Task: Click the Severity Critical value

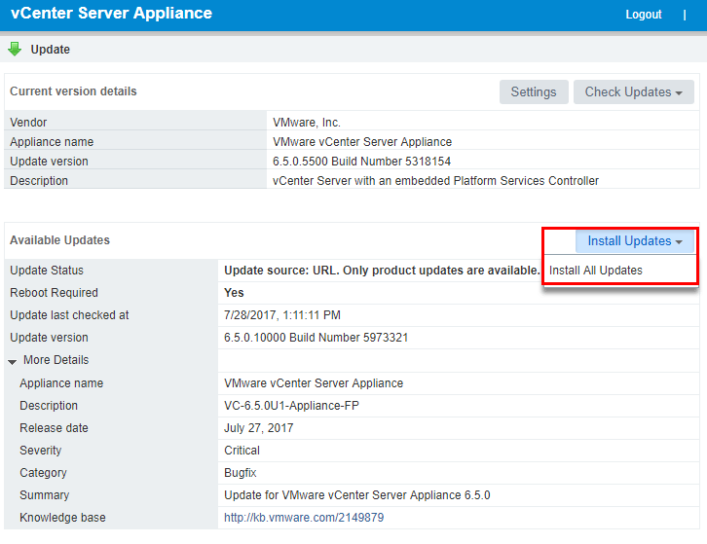Action: tap(242, 451)
